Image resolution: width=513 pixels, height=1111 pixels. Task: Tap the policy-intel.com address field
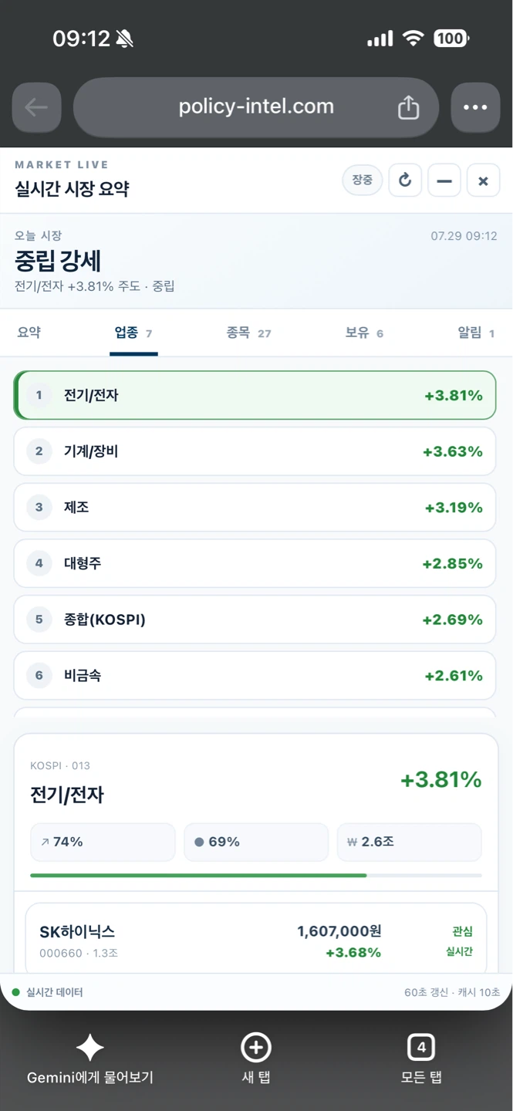(x=256, y=107)
